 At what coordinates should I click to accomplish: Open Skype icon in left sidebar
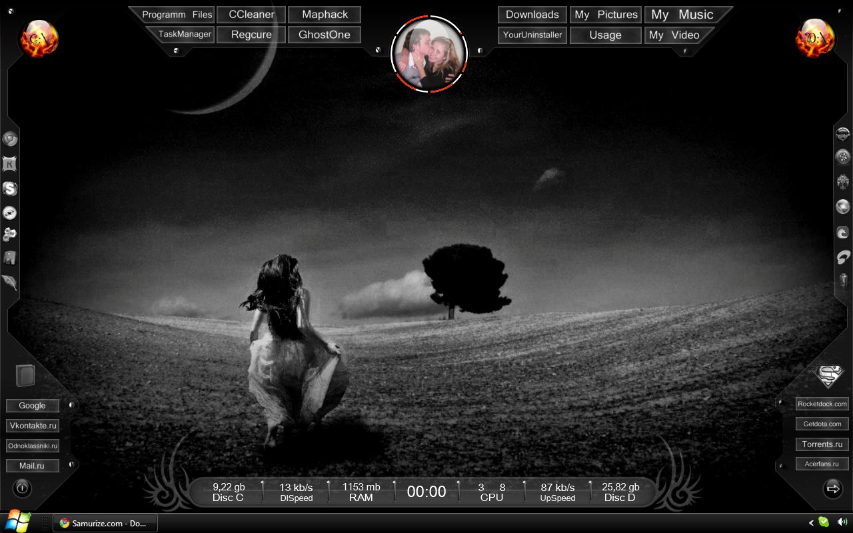coord(10,189)
